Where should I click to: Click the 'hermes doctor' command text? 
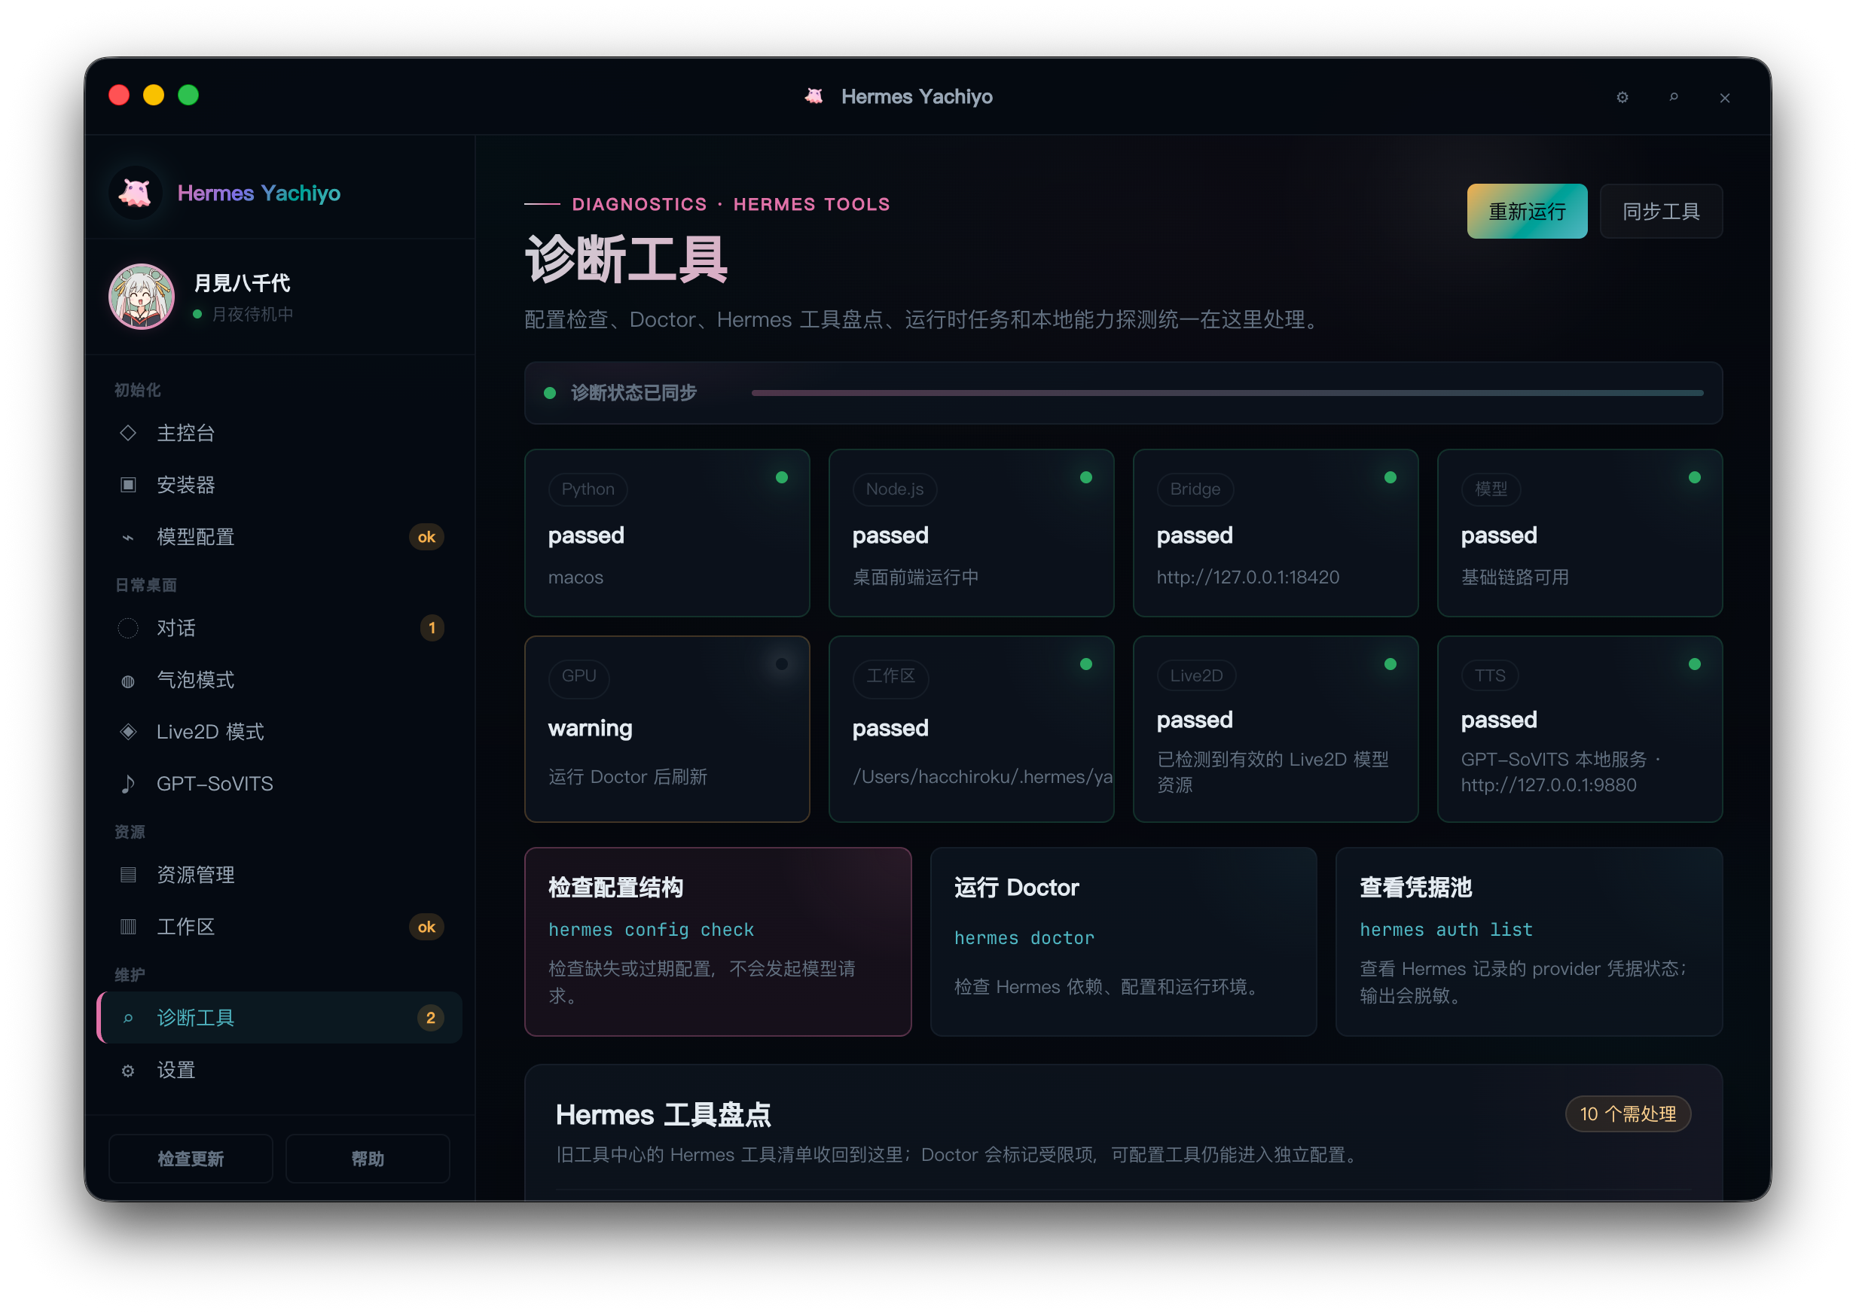click(1024, 938)
